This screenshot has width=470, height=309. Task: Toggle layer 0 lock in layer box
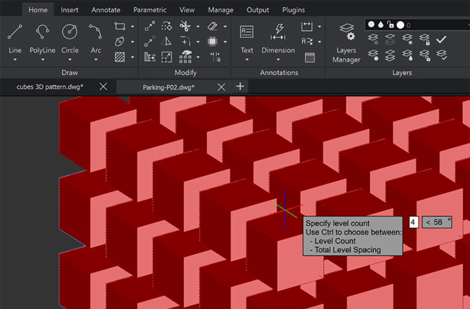[x=390, y=24]
